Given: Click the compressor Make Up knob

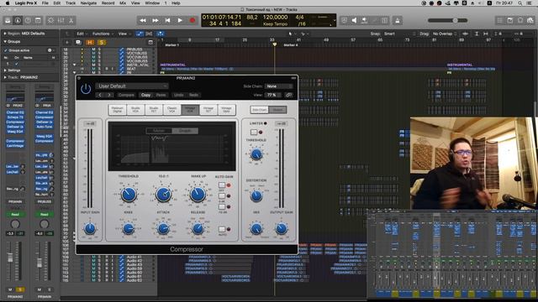Looking at the screenshot, I should [x=198, y=195].
